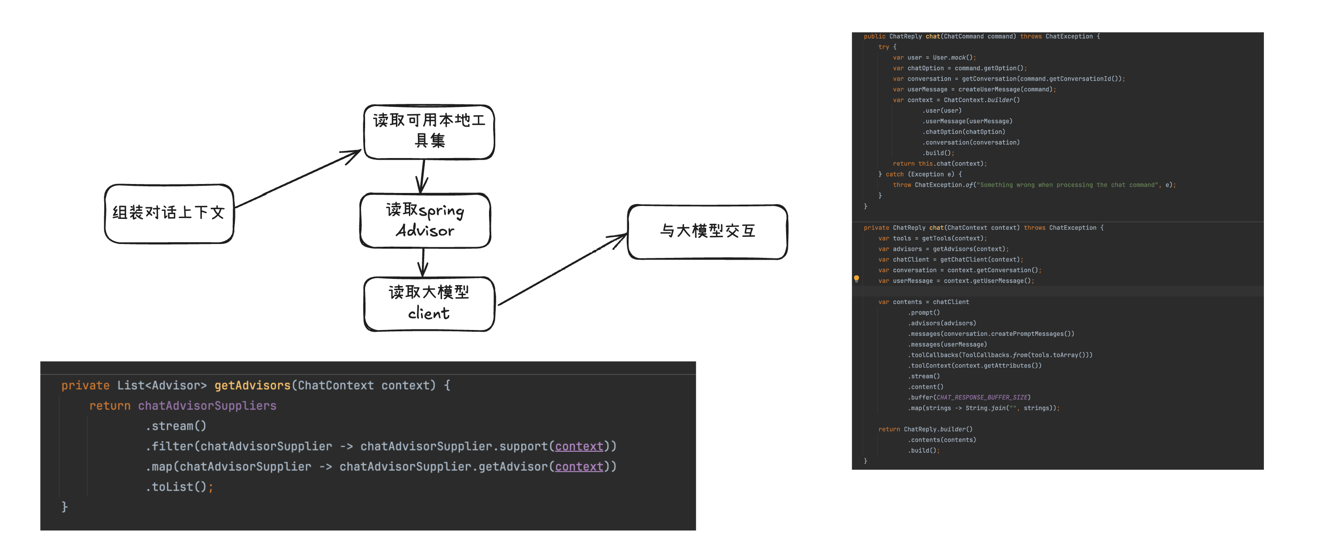The height and width of the screenshot is (548, 1327).
Task: Select the 组装对话上下文 box
Action: [169, 213]
